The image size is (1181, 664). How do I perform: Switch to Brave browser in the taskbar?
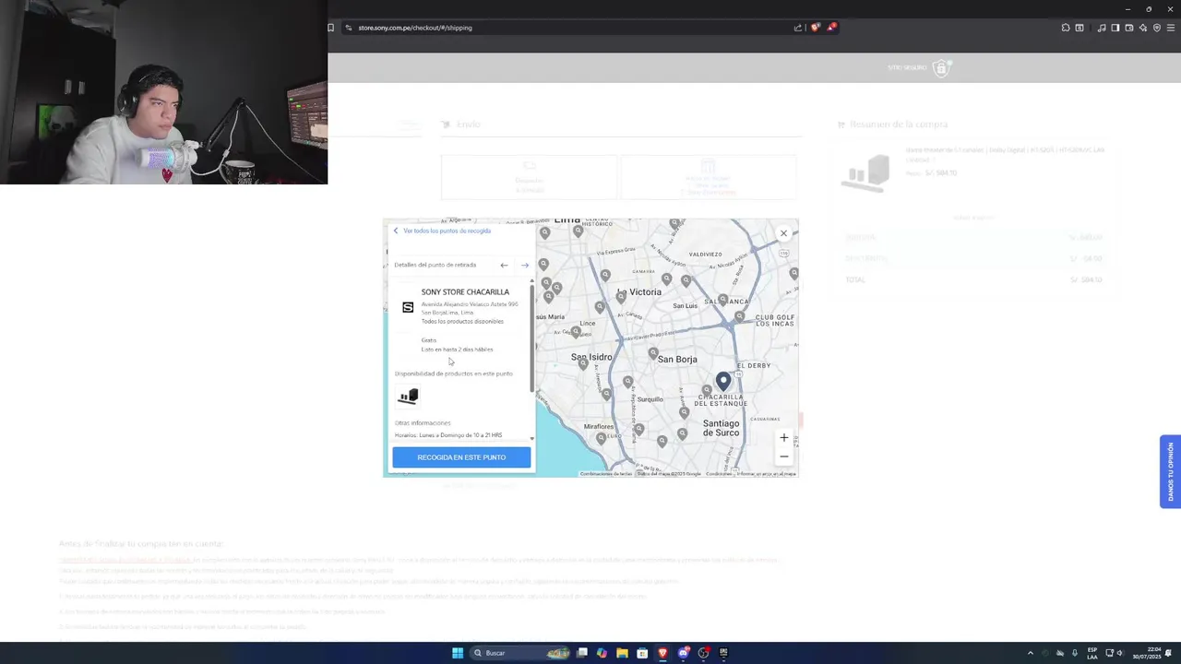(x=662, y=653)
